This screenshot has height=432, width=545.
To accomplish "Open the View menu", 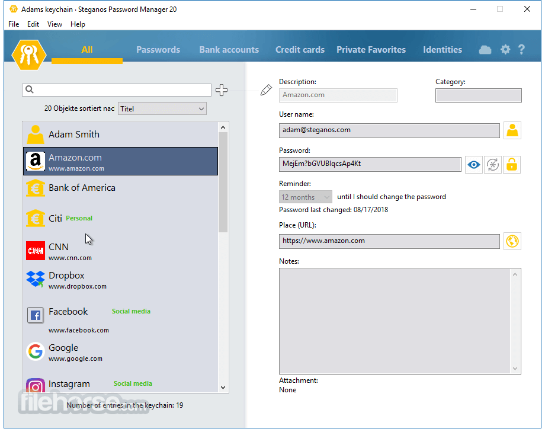I will click(x=54, y=24).
